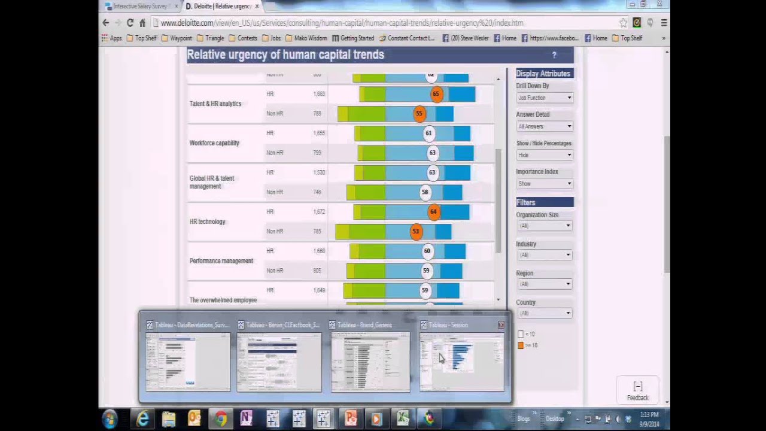The width and height of the screenshot is (766, 431).
Task: Open File Explorer from the taskbar
Action: click(x=168, y=419)
